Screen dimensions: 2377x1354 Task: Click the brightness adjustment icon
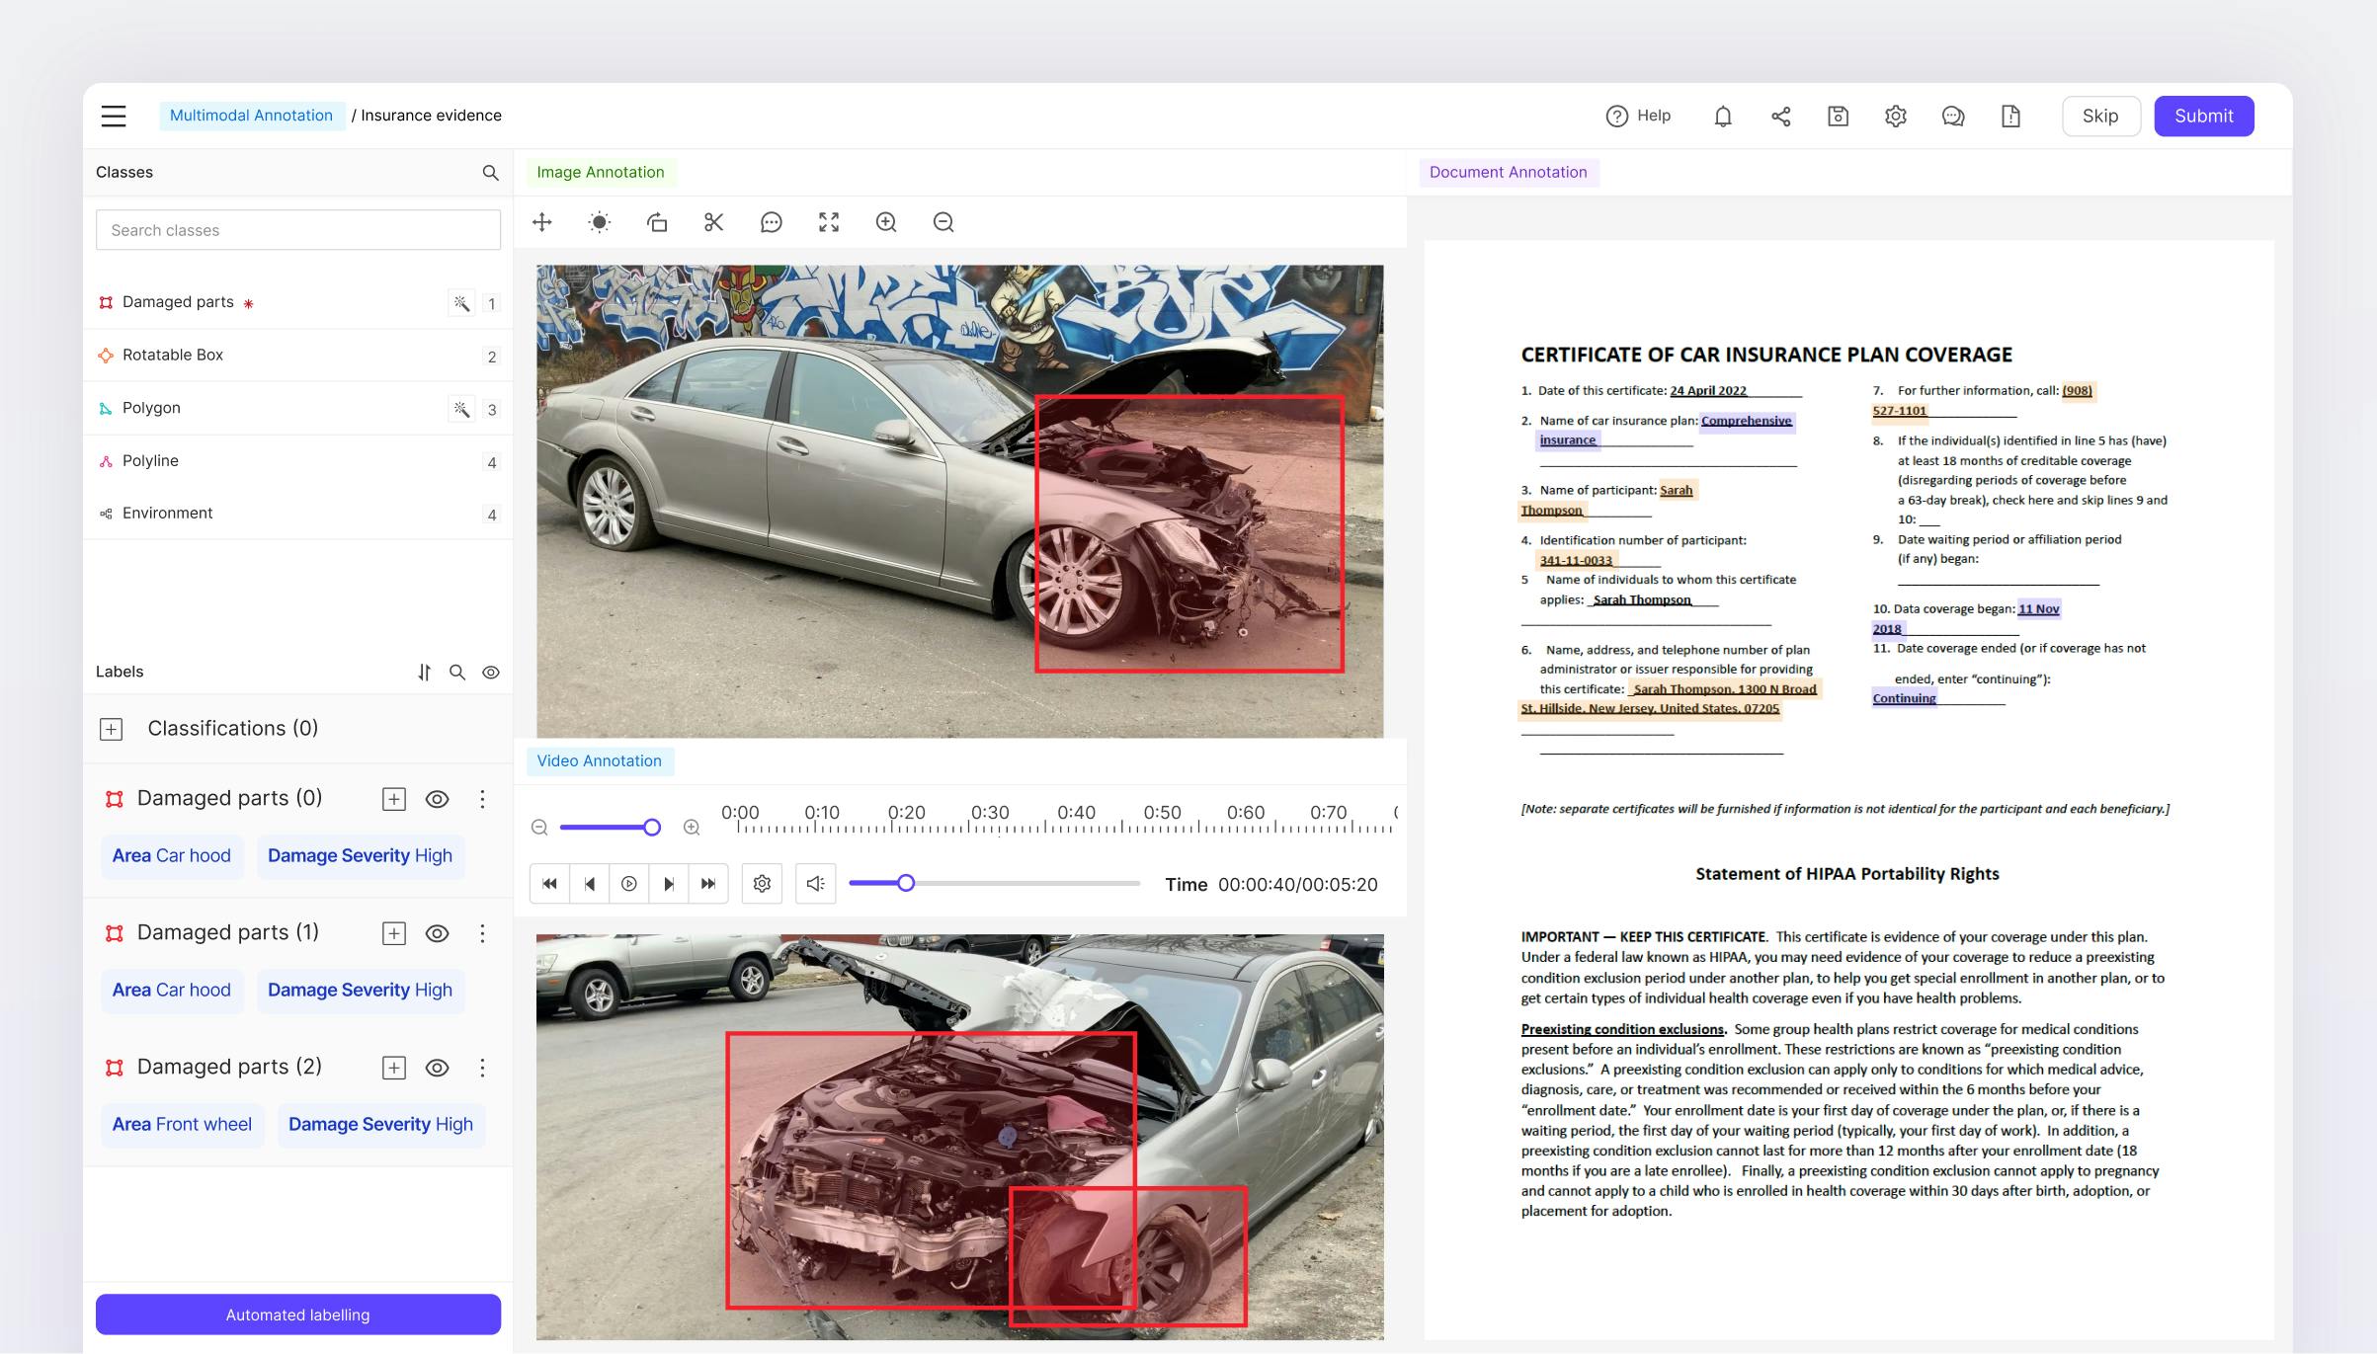tap(599, 222)
